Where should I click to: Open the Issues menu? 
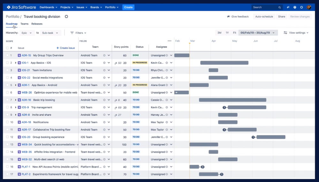(82, 7)
